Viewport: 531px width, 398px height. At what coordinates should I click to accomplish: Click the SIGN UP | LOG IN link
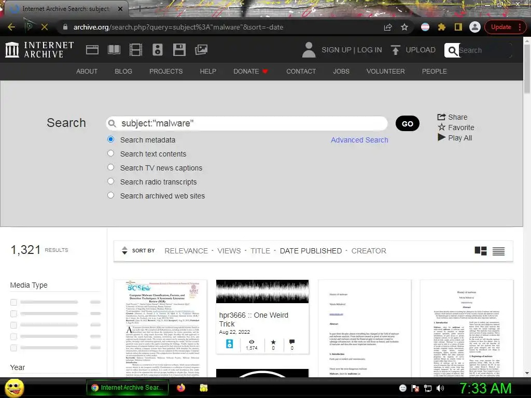pos(352,50)
